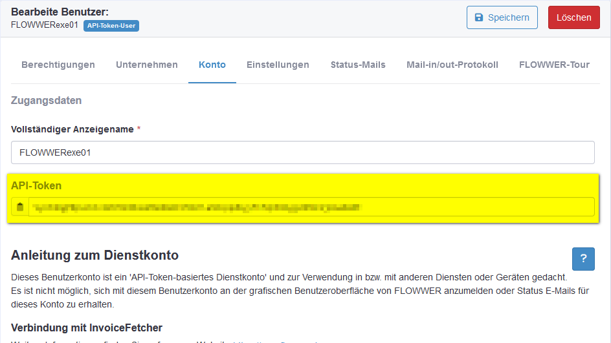
Task: Click the API-Token-User badge
Action: click(111, 26)
